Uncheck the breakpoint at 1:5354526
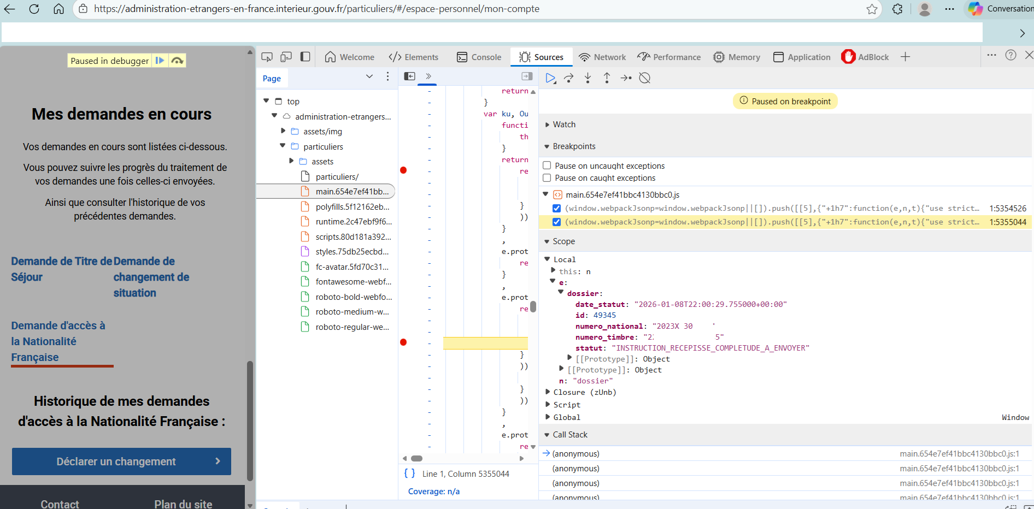 [556, 208]
